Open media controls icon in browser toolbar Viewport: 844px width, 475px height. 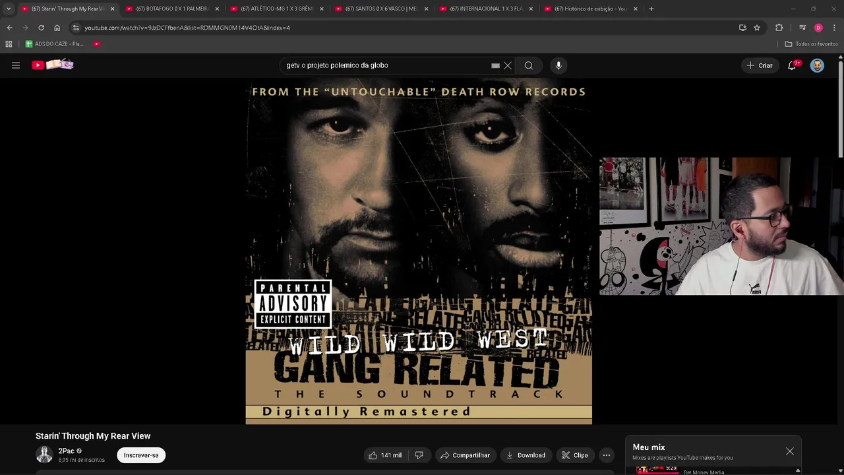(x=802, y=28)
